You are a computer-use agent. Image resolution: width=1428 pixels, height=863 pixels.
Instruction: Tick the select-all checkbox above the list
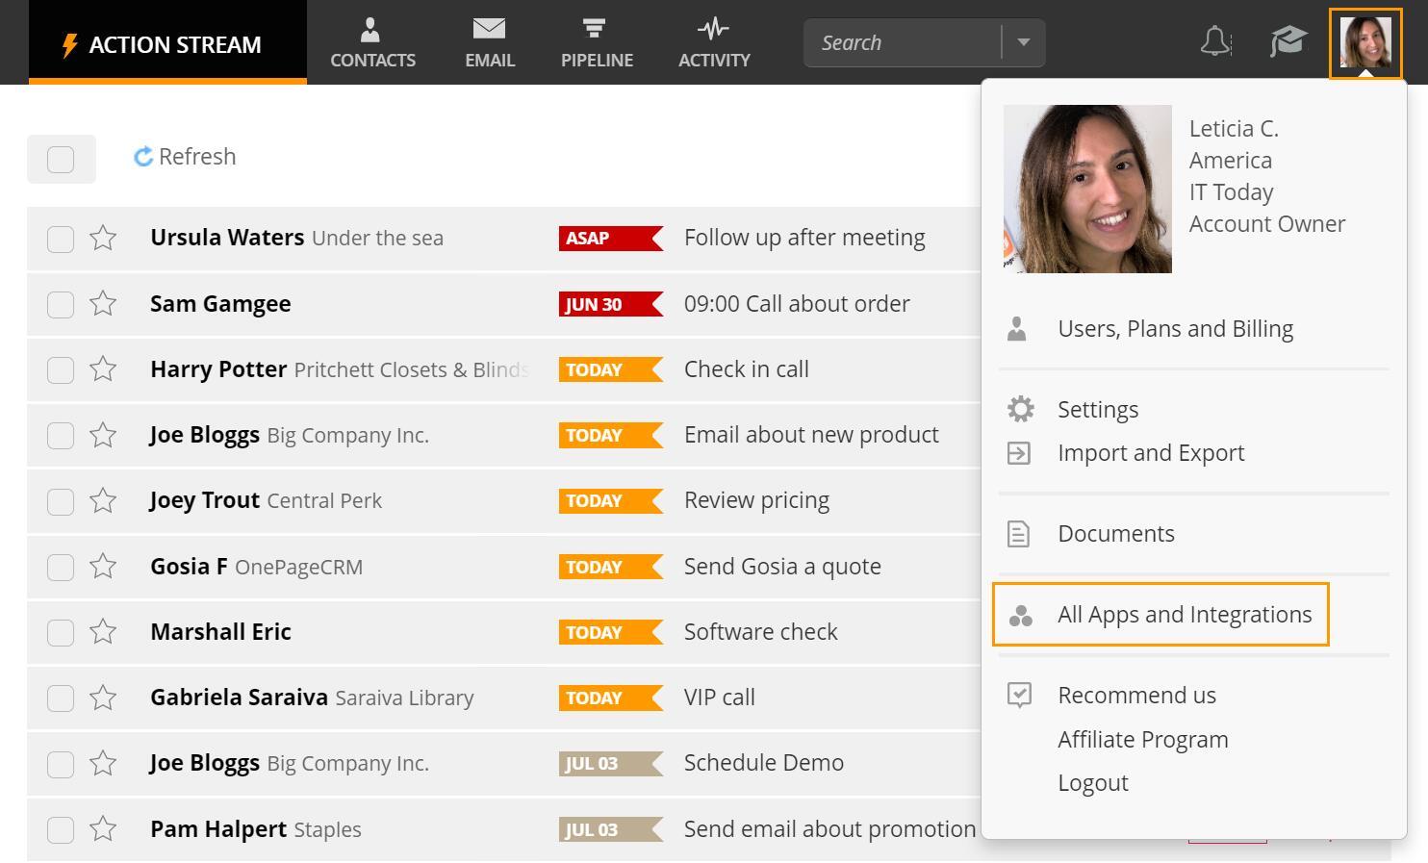61,159
